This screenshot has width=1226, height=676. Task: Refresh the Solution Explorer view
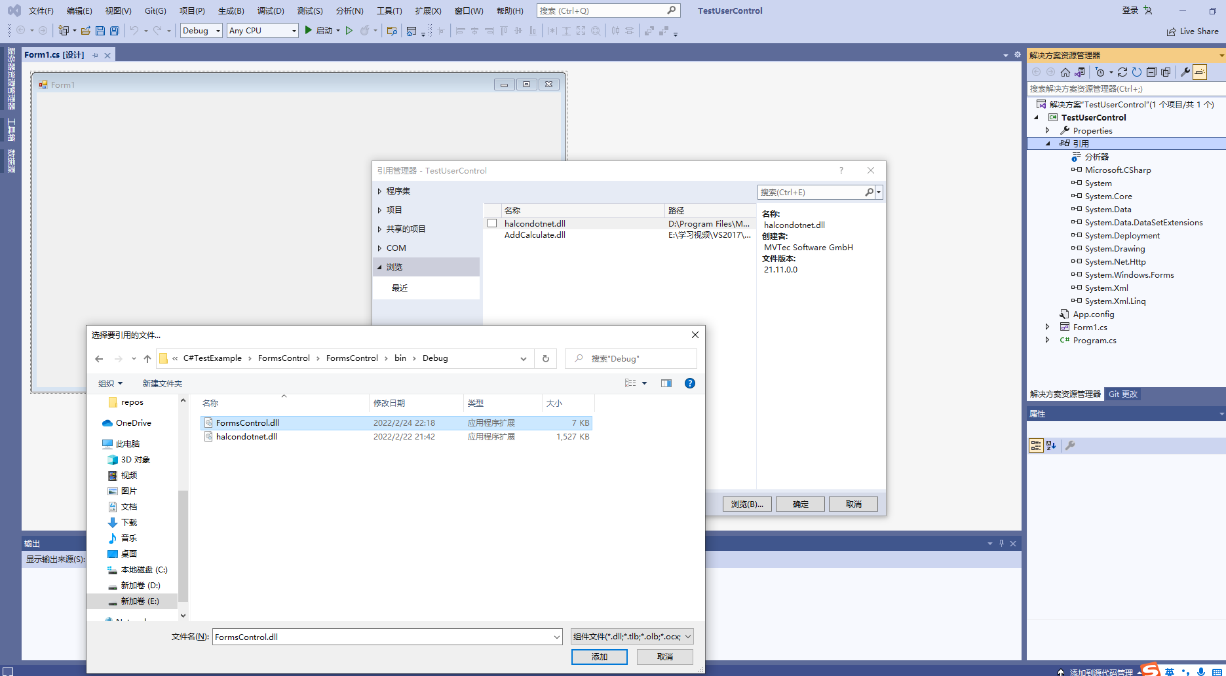[x=1137, y=72]
